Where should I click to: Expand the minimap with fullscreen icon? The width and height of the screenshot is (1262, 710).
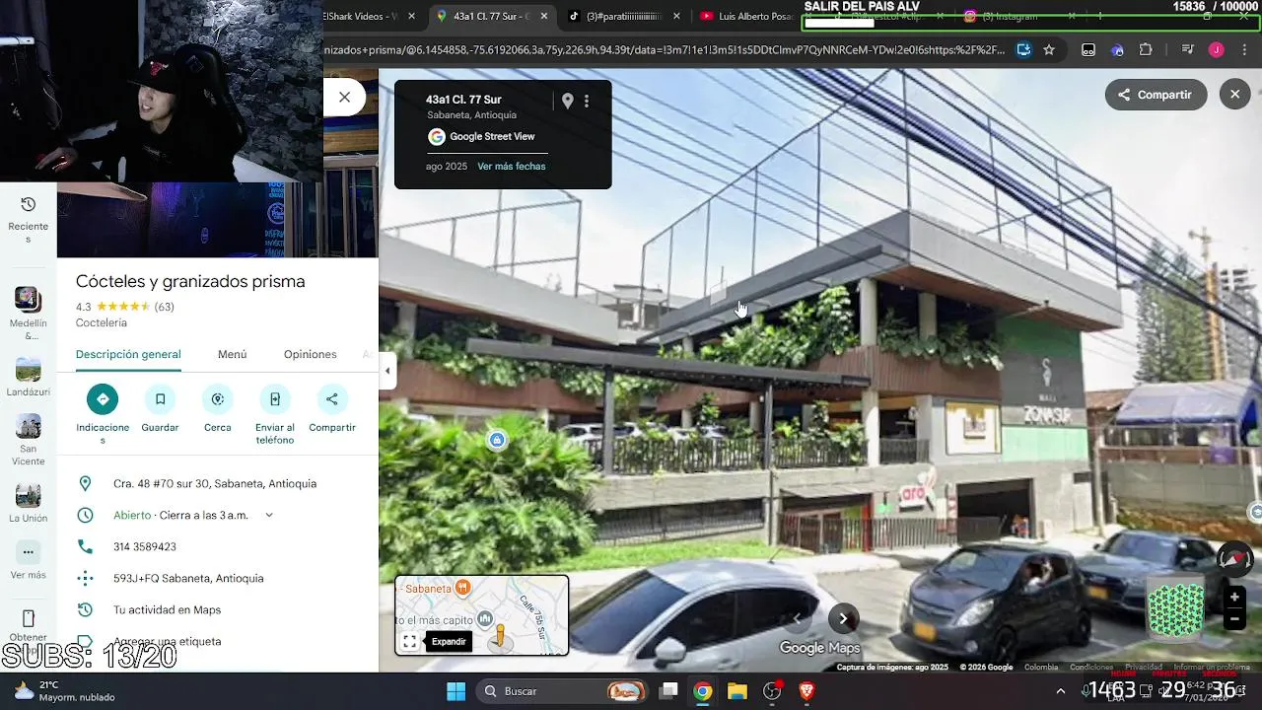409,641
